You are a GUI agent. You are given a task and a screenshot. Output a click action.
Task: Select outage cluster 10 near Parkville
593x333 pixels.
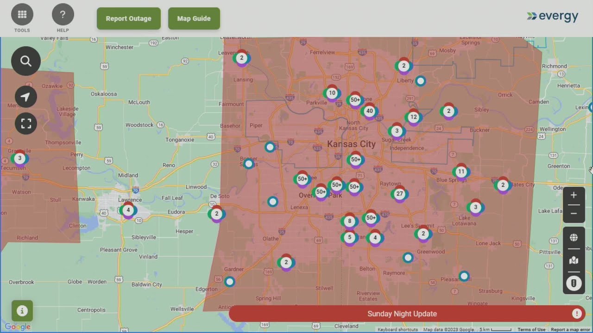point(332,93)
